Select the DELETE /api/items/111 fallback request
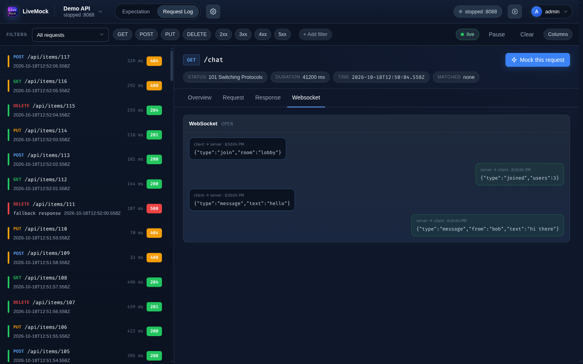The width and height of the screenshot is (583, 364). point(85,208)
